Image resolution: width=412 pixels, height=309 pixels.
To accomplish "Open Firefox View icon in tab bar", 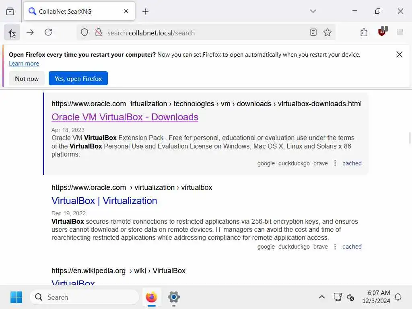I will [x=10, y=11].
